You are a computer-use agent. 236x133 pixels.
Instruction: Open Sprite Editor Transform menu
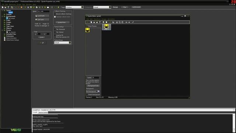point(97,19)
